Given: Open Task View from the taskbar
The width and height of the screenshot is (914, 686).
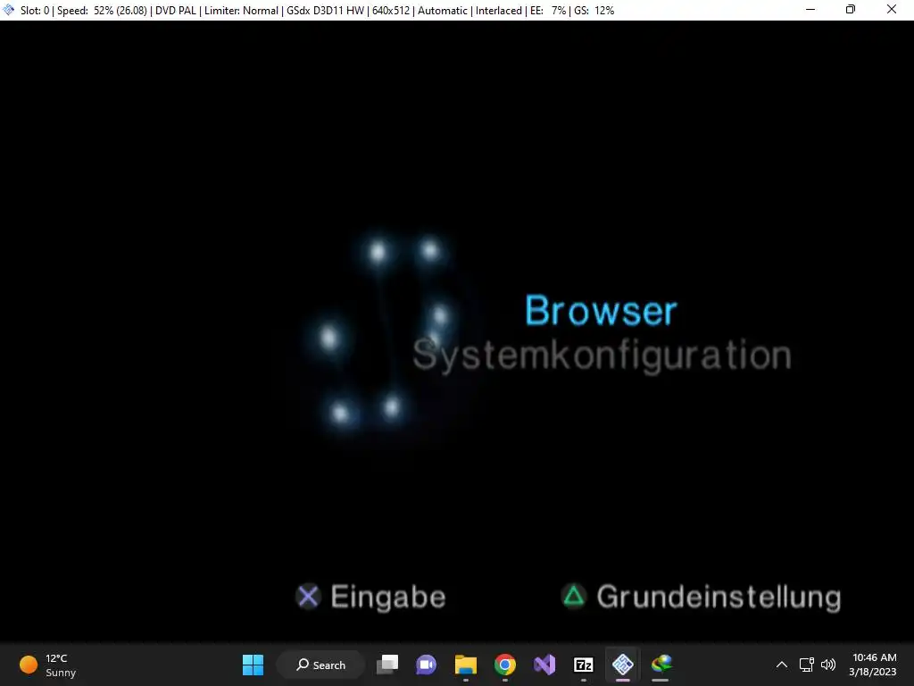Looking at the screenshot, I should tap(387, 665).
